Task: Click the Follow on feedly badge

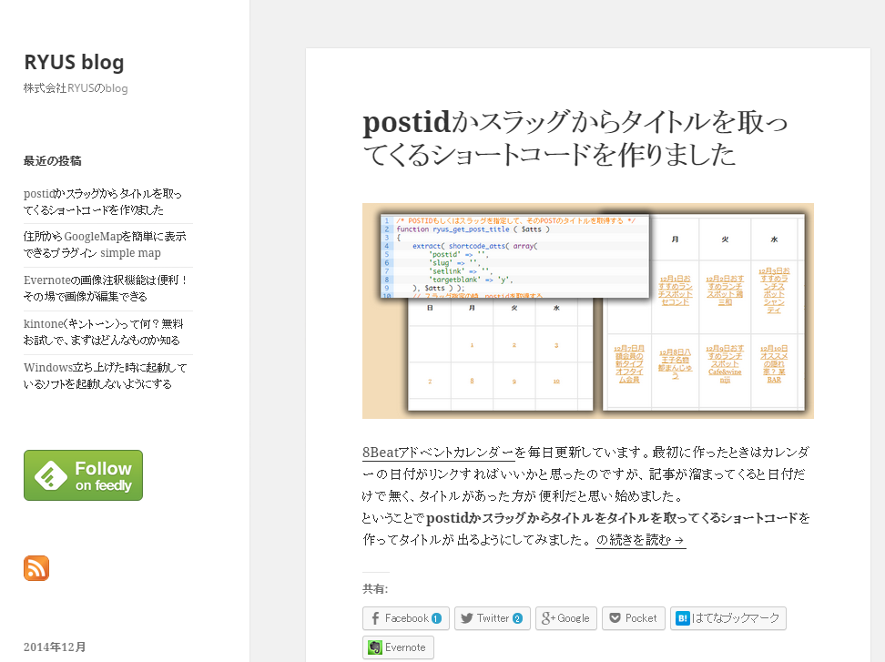Action: 83,475
